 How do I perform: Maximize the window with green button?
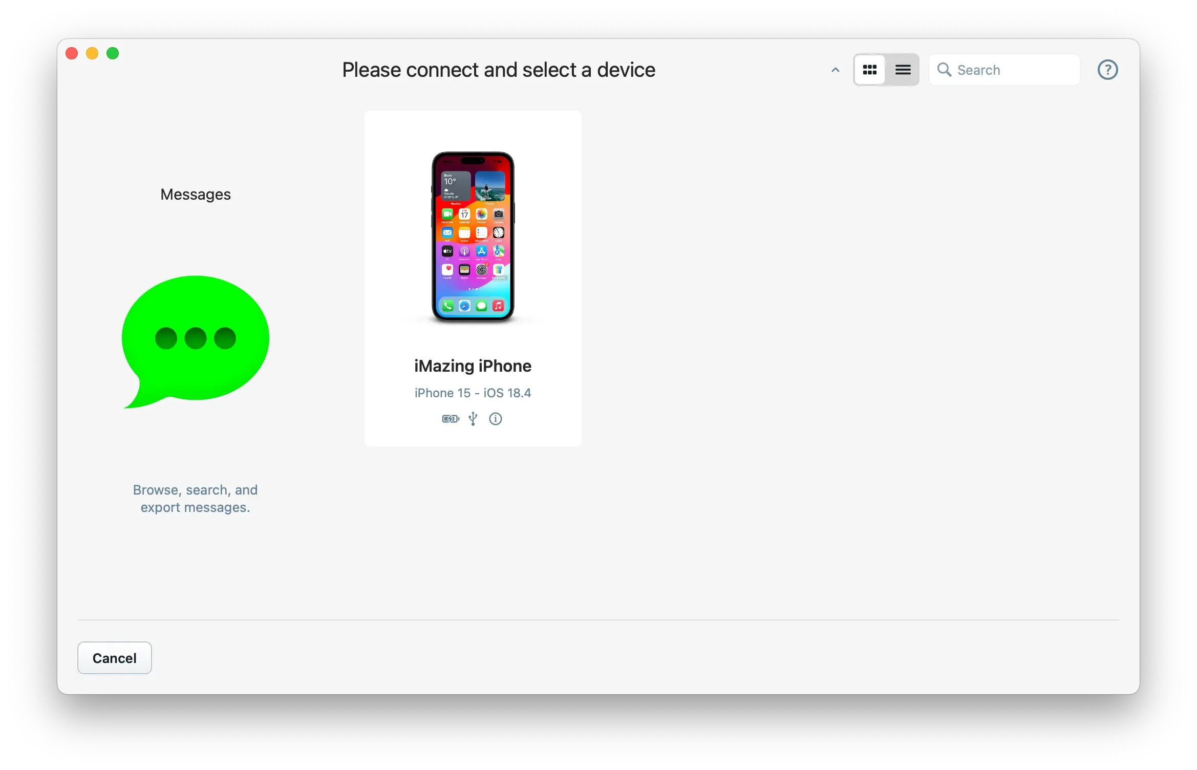(x=113, y=53)
